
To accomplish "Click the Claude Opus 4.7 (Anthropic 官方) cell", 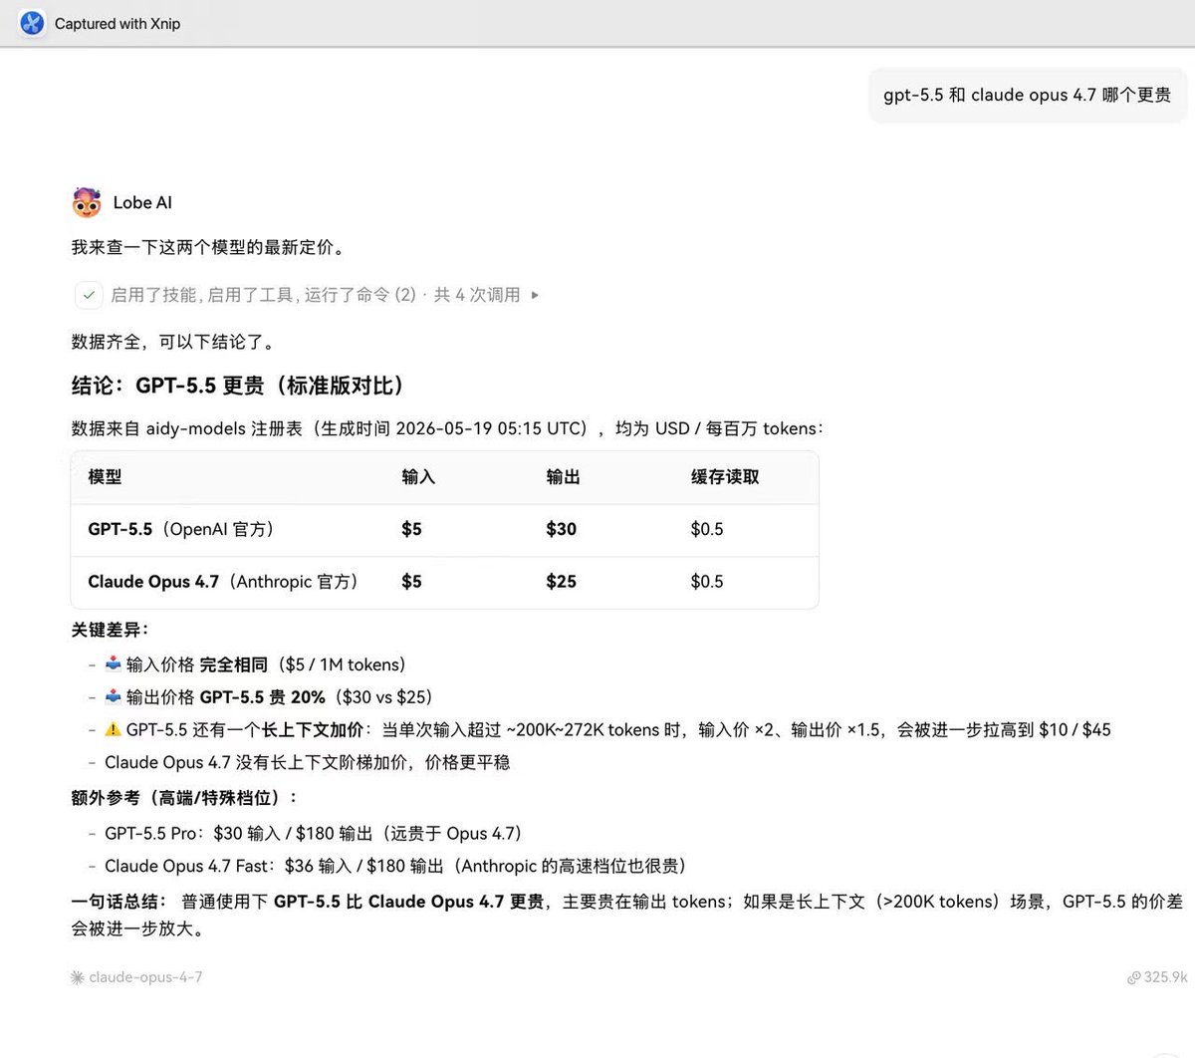I will (x=226, y=582).
